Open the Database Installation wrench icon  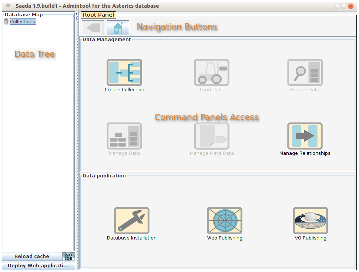point(132,221)
